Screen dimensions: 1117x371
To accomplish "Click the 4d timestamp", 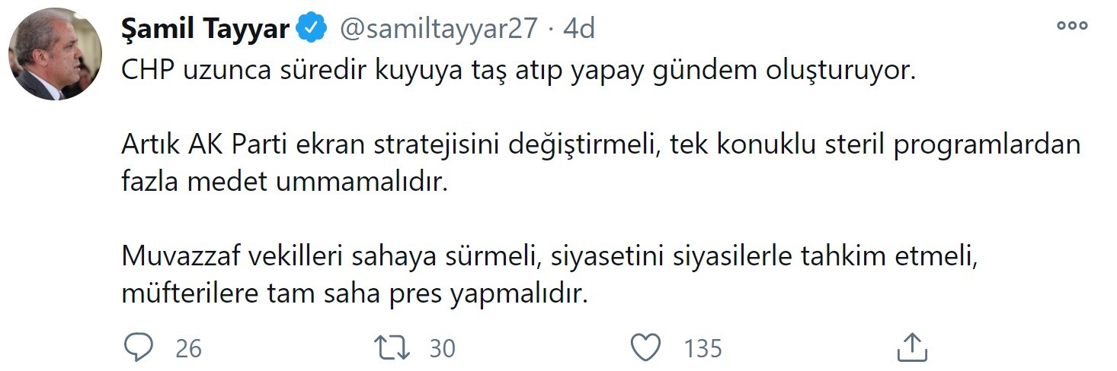I will (x=578, y=30).
